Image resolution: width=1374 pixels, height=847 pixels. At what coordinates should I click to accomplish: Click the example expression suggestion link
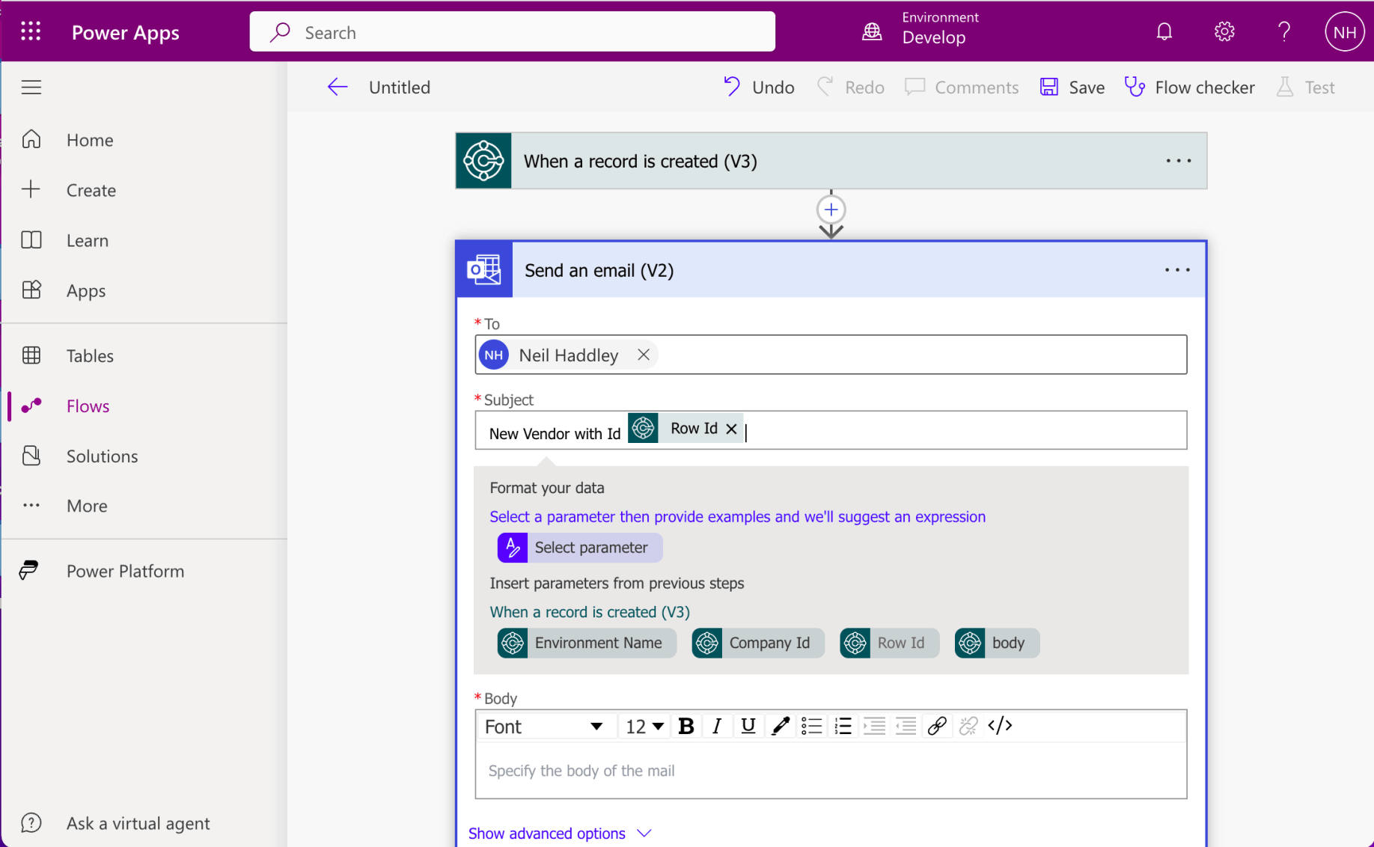click(x=737, y=517)
